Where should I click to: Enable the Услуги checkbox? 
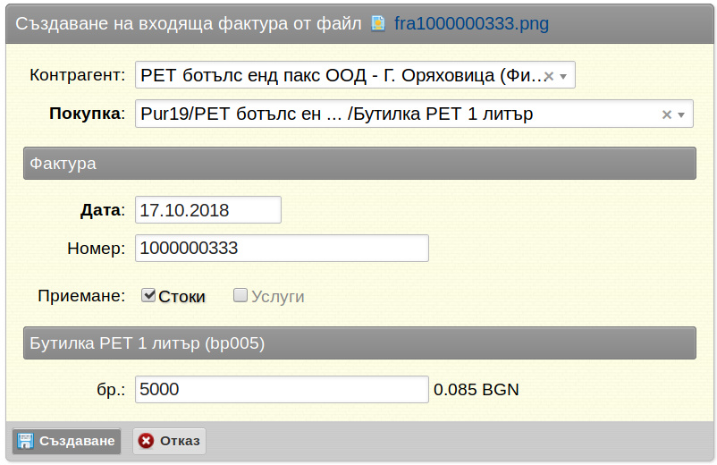(x=240, y=295)
